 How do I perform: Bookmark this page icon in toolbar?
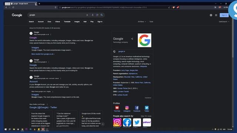pos(56,7)
